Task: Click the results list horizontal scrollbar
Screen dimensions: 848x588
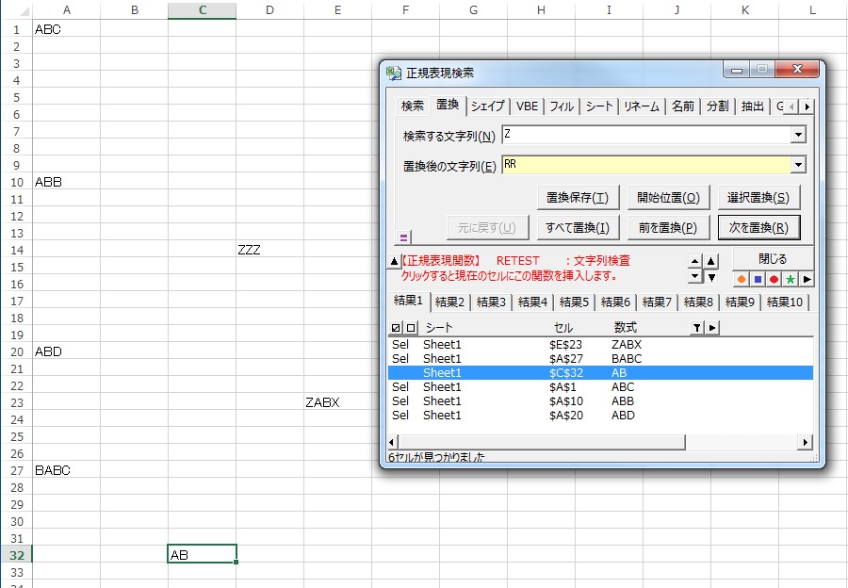Action: (x=599, y=442)
